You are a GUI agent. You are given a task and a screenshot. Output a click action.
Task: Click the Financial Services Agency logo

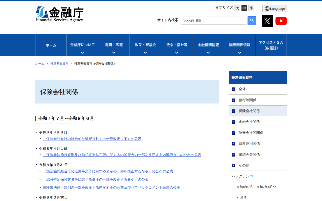click(x=60, y=14)
